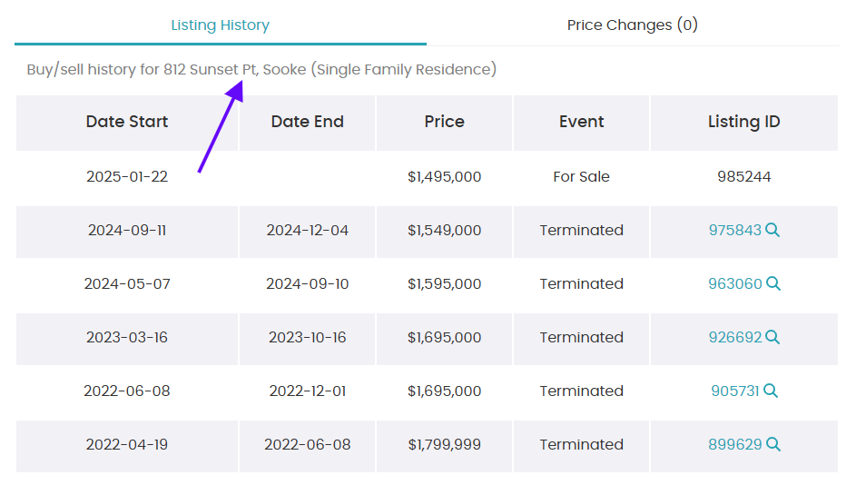This screenshot has width=856, height=485.
Task: Click the $1,495,000 For Sale price cell
Action: pyautogui.click(x=445, y=176)
